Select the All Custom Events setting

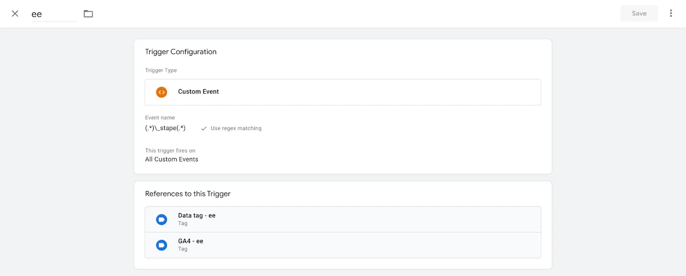171,159
